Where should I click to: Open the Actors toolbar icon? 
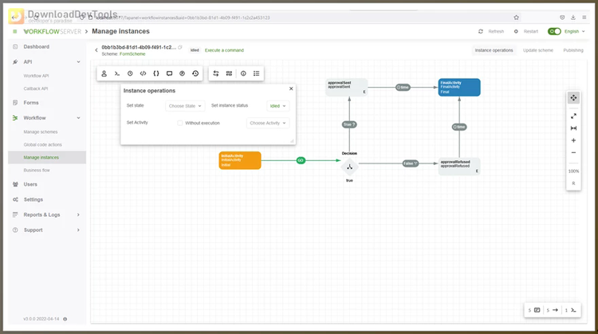coord(104,73)
